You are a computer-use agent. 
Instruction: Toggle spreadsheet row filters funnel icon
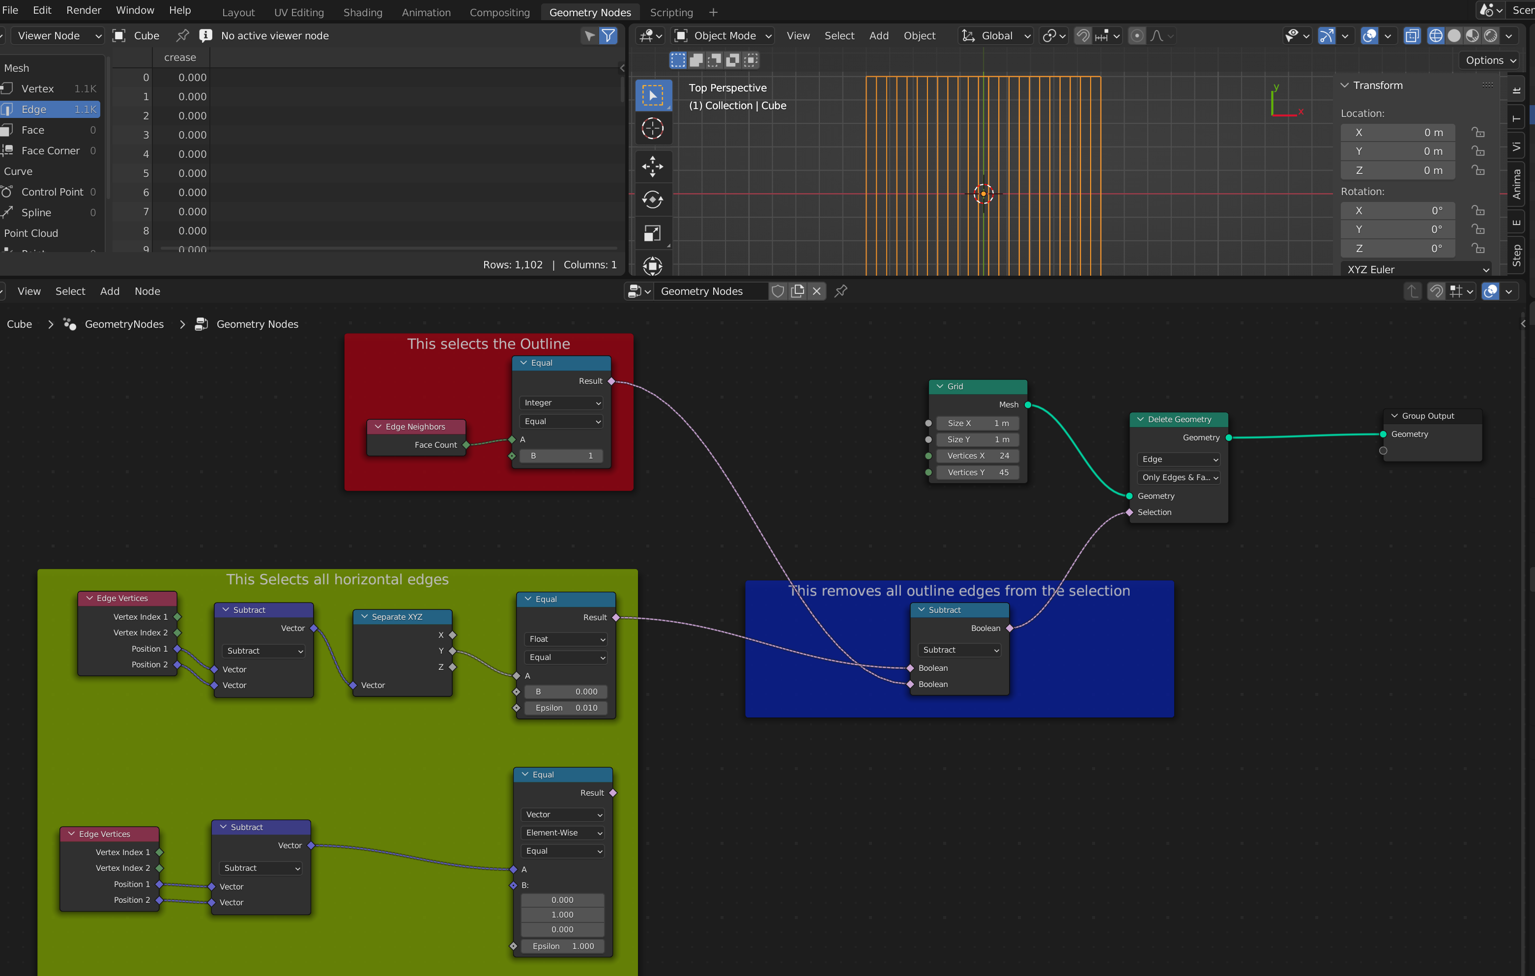tap(609, 36)
